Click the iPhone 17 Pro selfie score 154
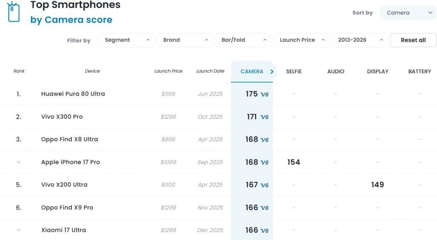437x240 pixels. click(294, 162)
